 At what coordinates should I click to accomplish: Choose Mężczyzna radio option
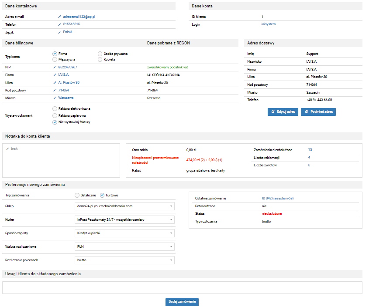[x=55, y=59]
